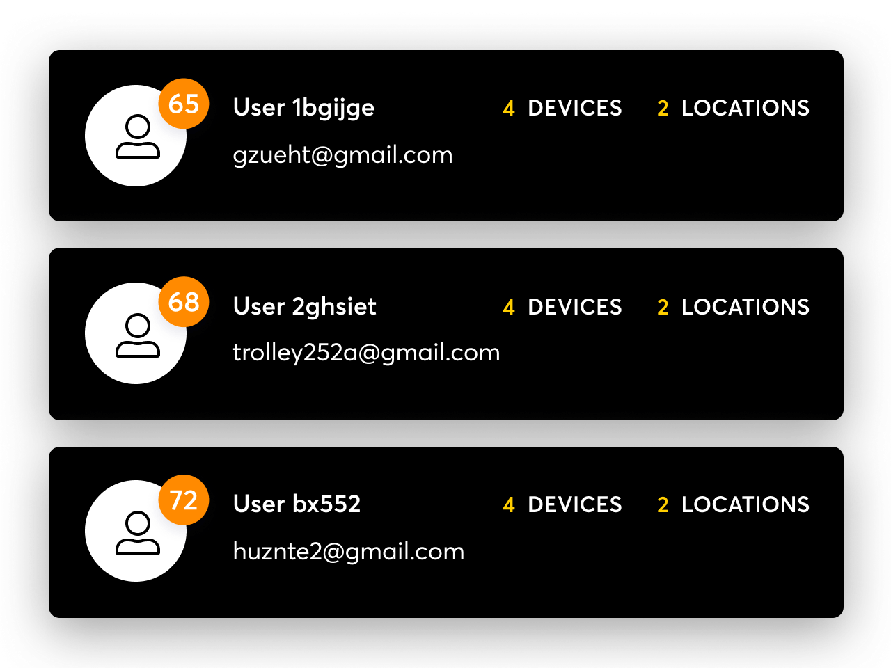
Task: Click the gzueht@gmail.com email address
Action: coord(342,155)
